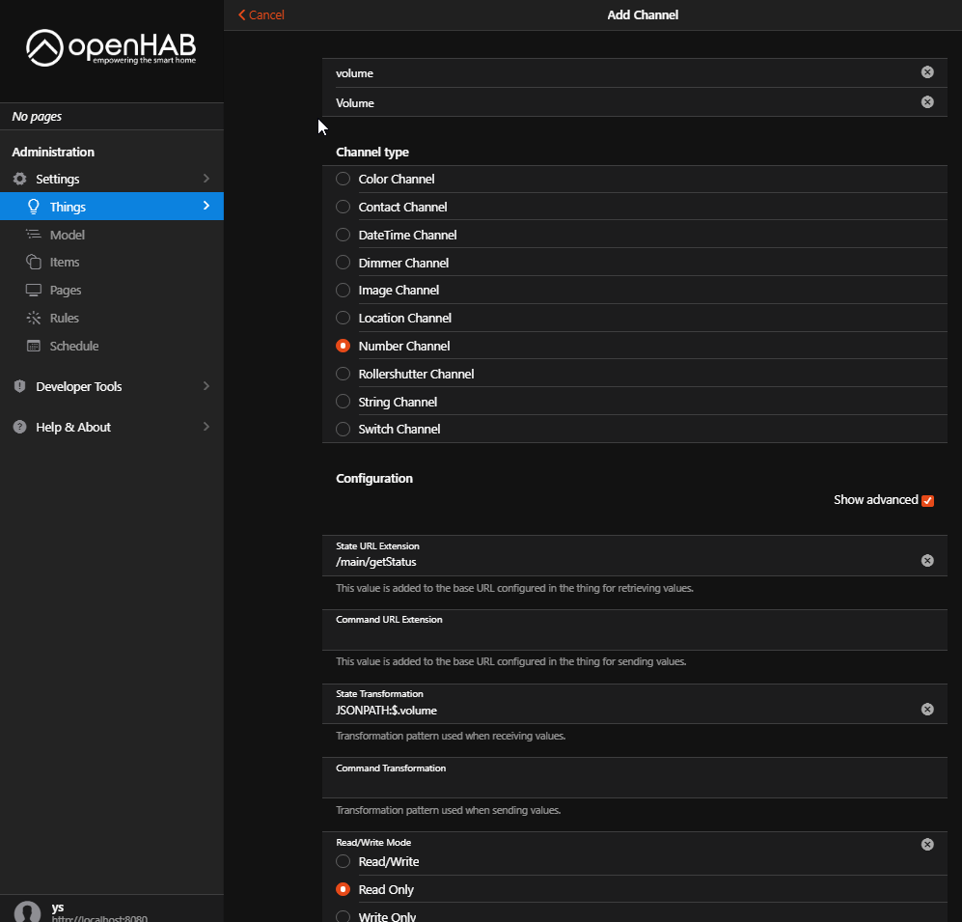The height and width of the screenshot is (922, 962).
Task: Expand the Settings submenu chevron
Action: click(206, 178)
